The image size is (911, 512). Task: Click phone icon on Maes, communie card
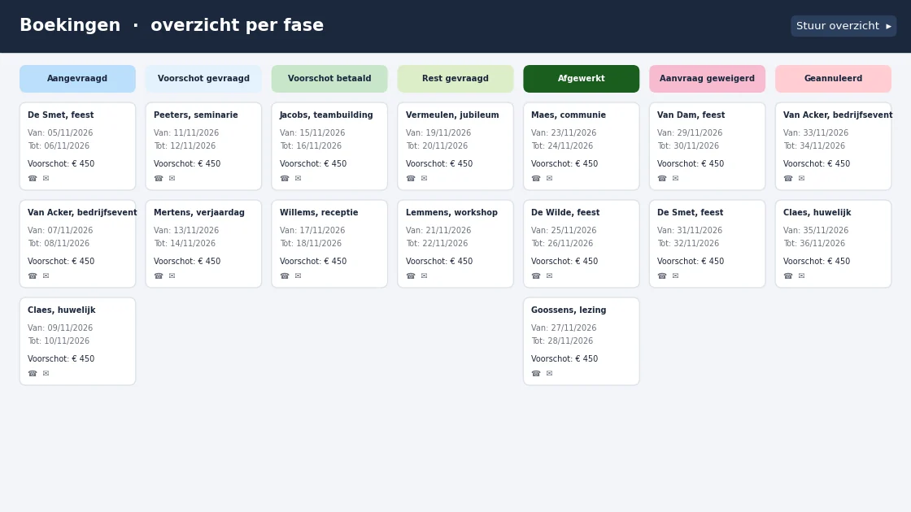(x=536, y=178)
